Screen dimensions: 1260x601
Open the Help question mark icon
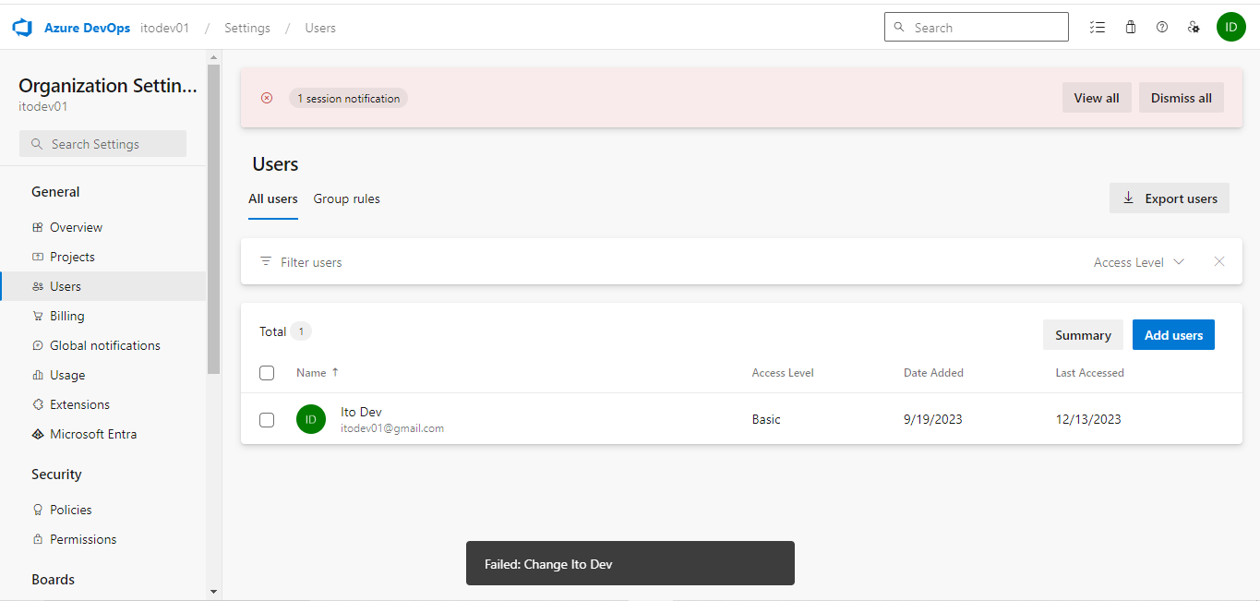1162,28
